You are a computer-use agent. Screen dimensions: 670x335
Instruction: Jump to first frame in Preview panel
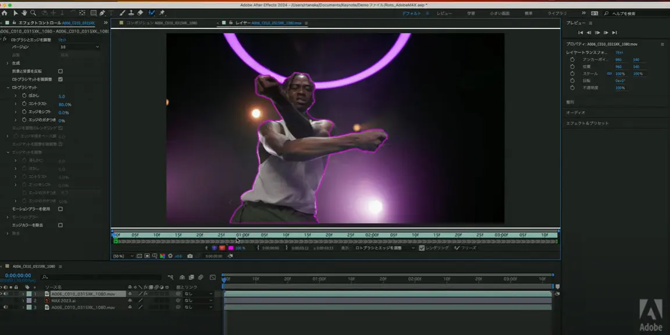pyautogui.click(x=580, y=33)
